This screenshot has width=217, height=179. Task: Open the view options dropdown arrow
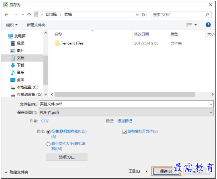click(x=196, y=25)
